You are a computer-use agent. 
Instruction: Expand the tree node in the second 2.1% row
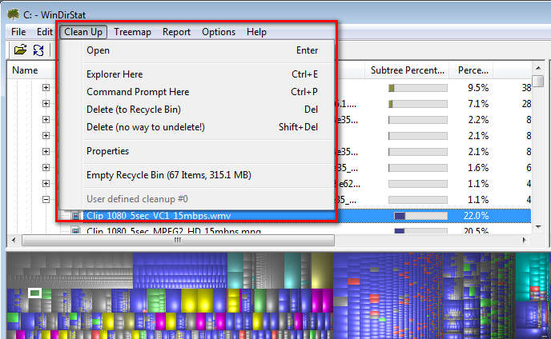point(46,151)
